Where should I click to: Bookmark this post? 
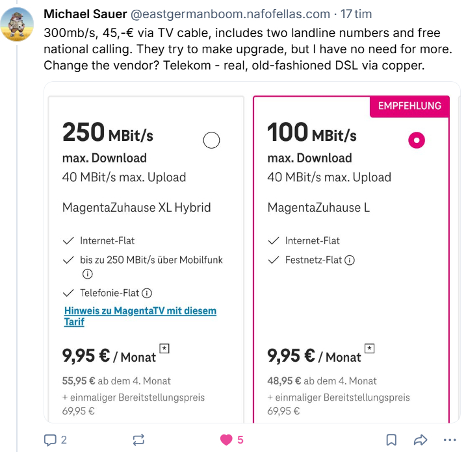(391, 440)
